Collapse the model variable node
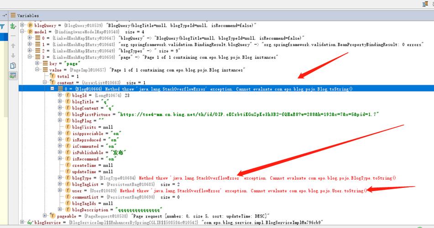The height and width of the screenshot is (228, 434). pyautogui.click(x=22, y=31)
